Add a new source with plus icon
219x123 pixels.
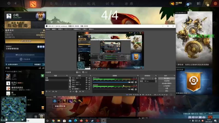click(70, 92)
